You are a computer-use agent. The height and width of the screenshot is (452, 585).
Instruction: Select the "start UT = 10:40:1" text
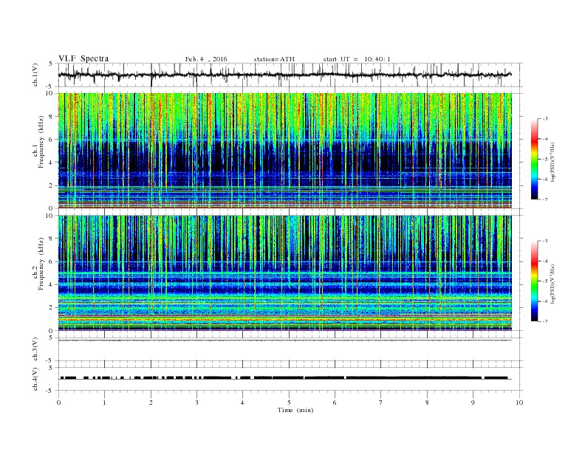click(x=357, y=59)
